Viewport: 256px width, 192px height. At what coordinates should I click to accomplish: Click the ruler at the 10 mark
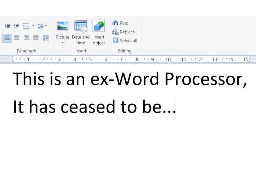pos(168,59)
